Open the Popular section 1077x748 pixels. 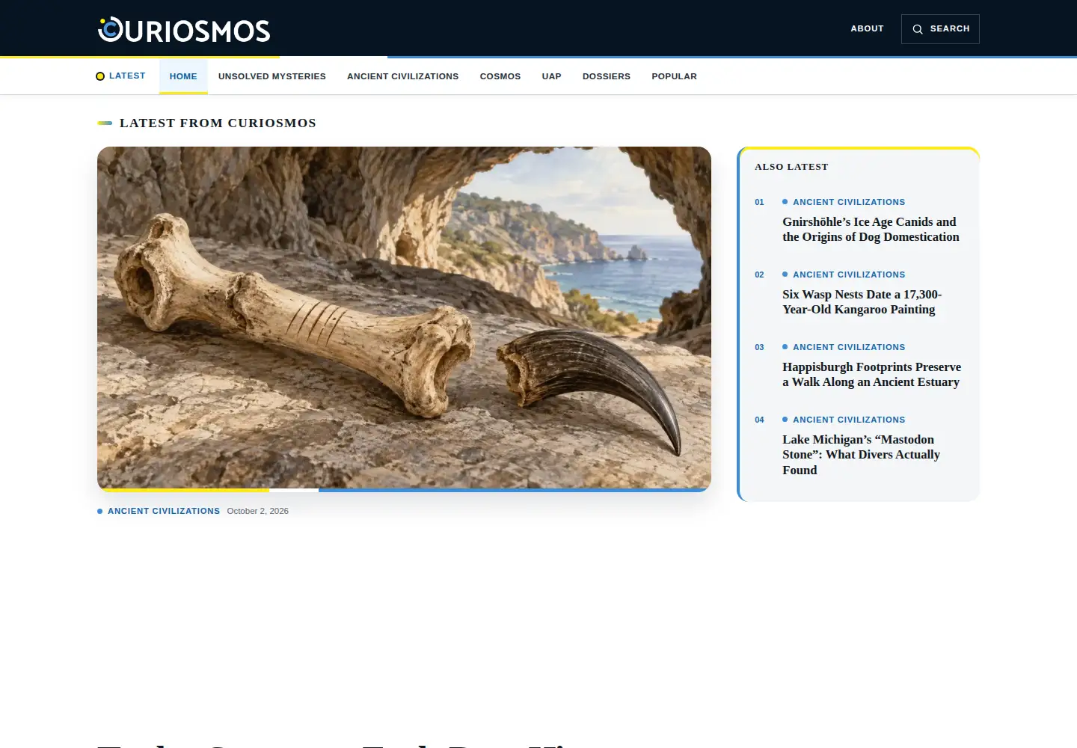click(x=674, y=76)
